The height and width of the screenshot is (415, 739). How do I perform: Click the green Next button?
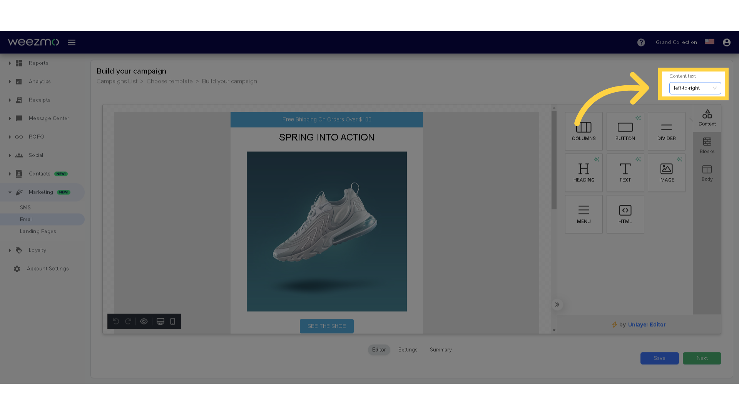[x=702, y=358]
